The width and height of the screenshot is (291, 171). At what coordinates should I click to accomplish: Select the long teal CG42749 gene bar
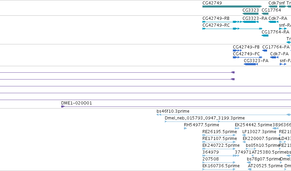point(232,7)
